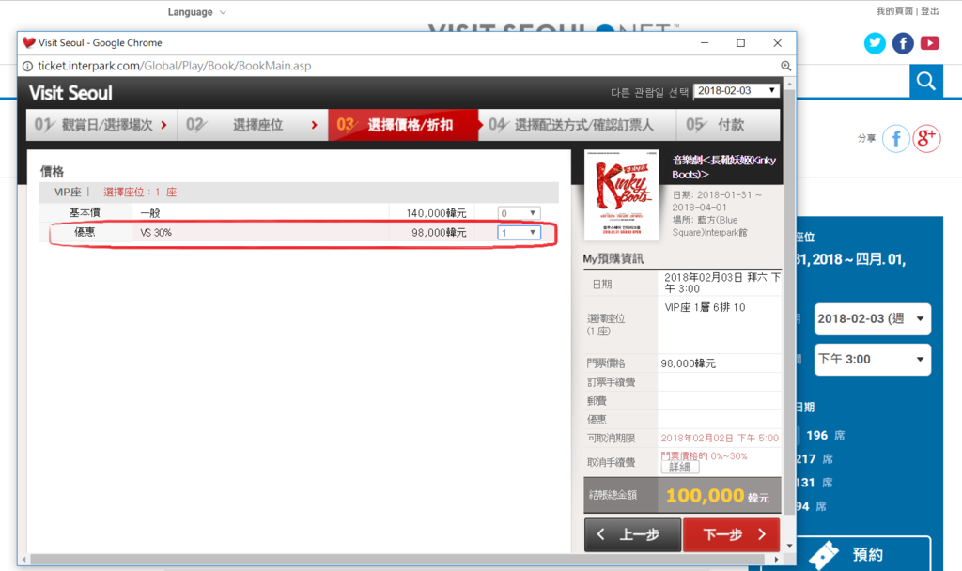Close the Visit Seoul popup window
Viewport: 962px width, 571px height.
777,43
